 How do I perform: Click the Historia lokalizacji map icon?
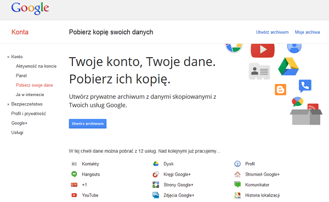237,195
